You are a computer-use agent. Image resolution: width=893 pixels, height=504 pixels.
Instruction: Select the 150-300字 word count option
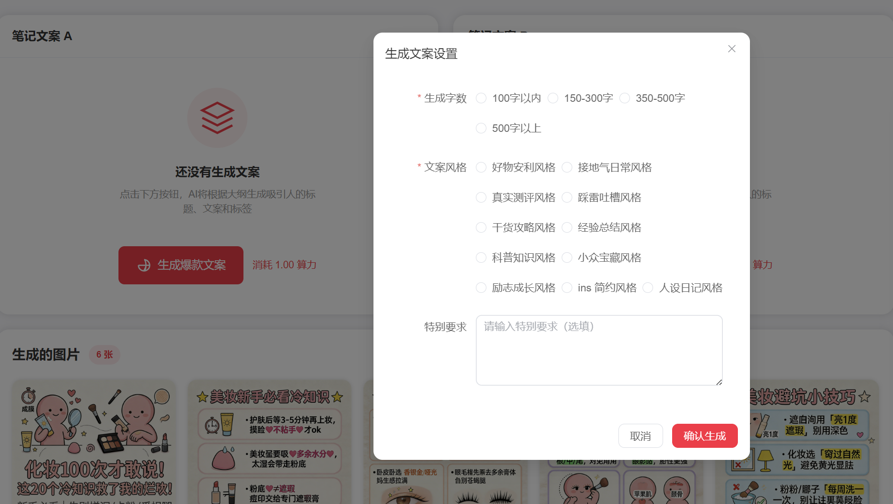click(x=553, y=98)
